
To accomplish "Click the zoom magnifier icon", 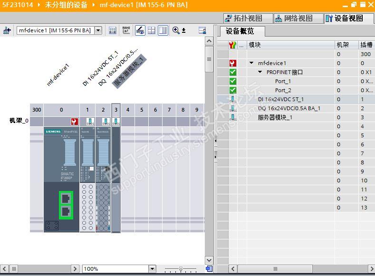I will (x=176, y=30).
